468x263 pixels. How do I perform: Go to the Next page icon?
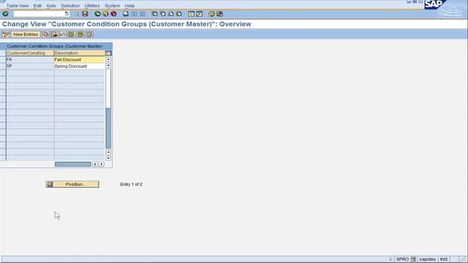pos(170,14)
